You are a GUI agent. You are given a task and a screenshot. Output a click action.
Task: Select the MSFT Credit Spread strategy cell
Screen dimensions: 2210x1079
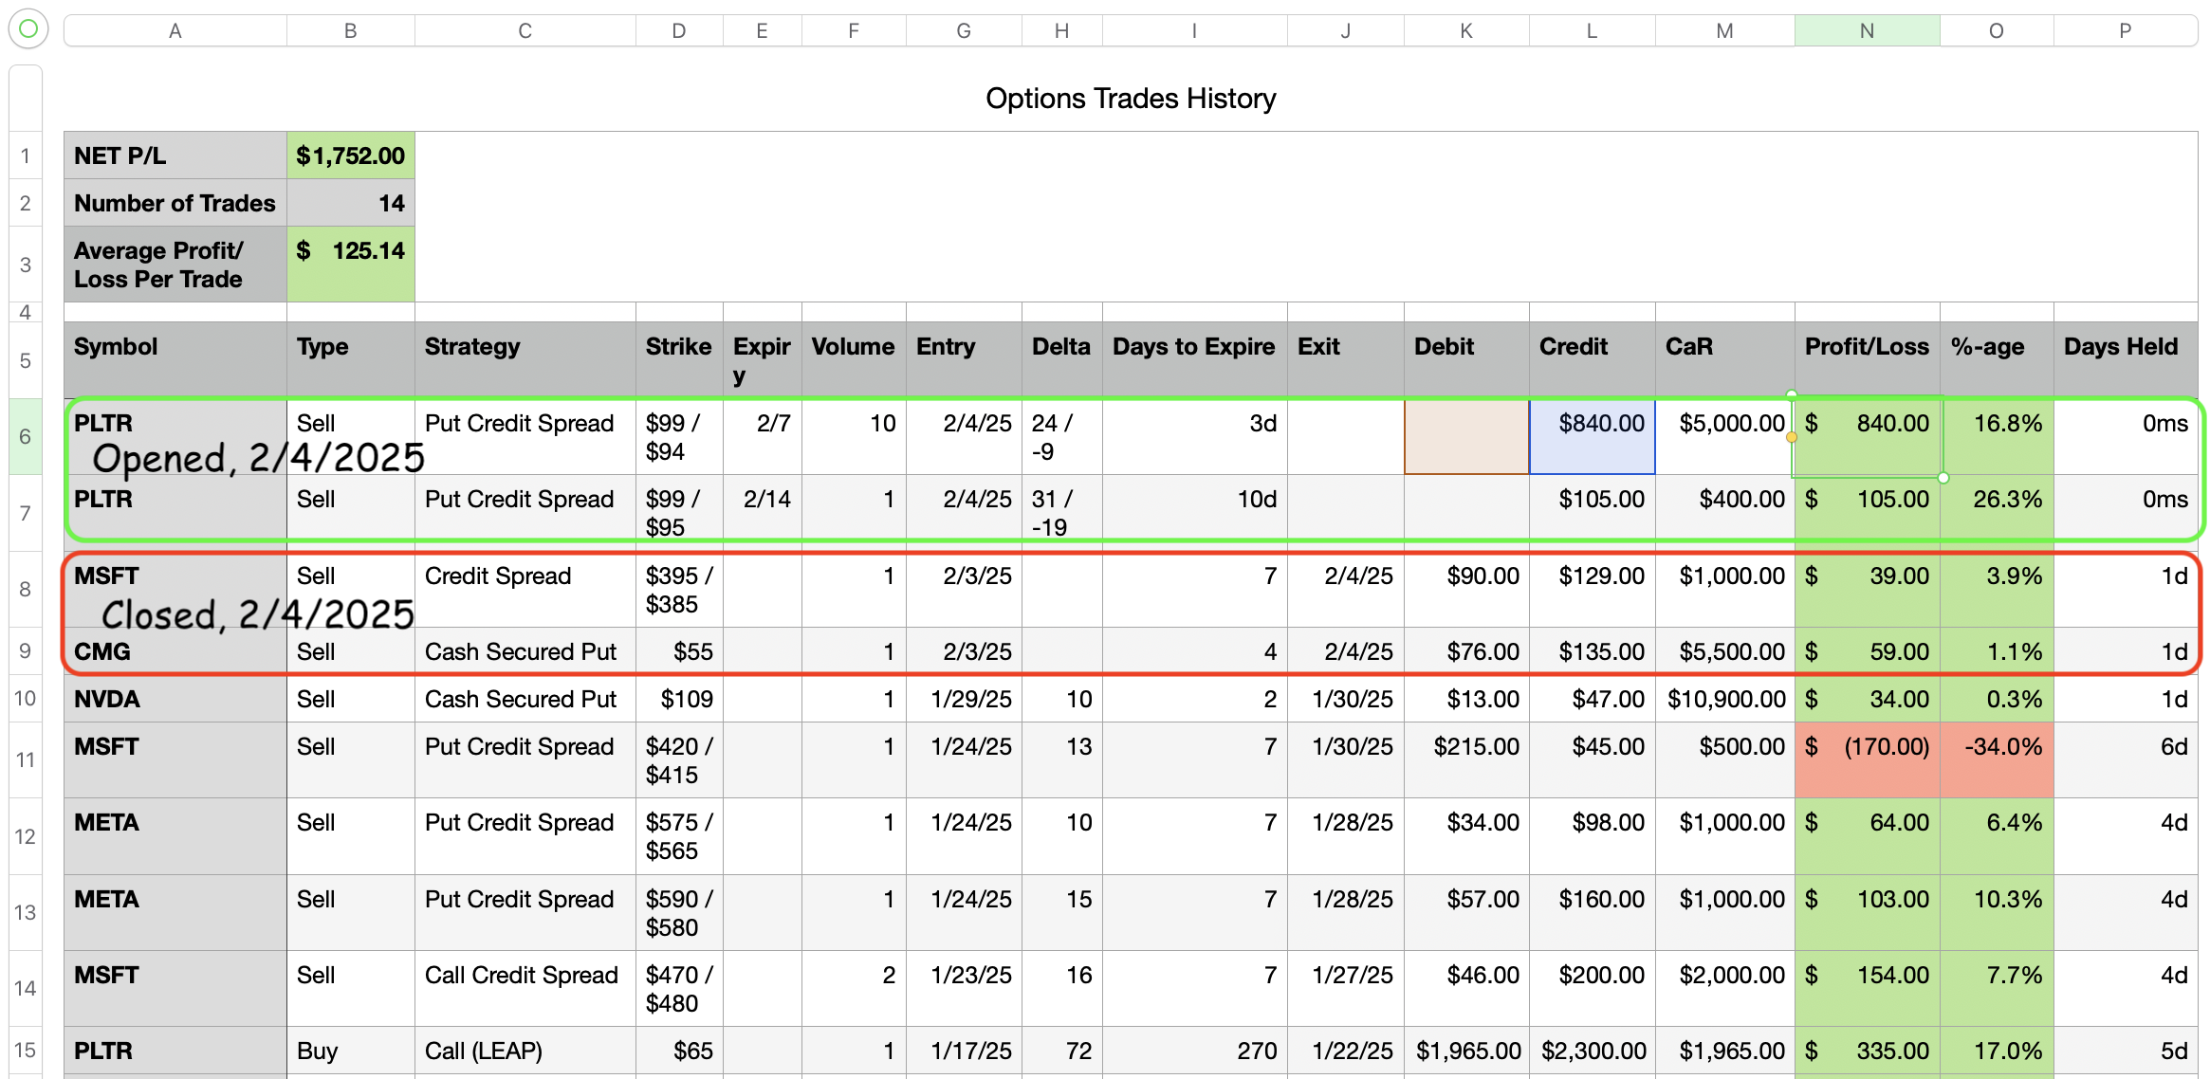pos(525,589)
